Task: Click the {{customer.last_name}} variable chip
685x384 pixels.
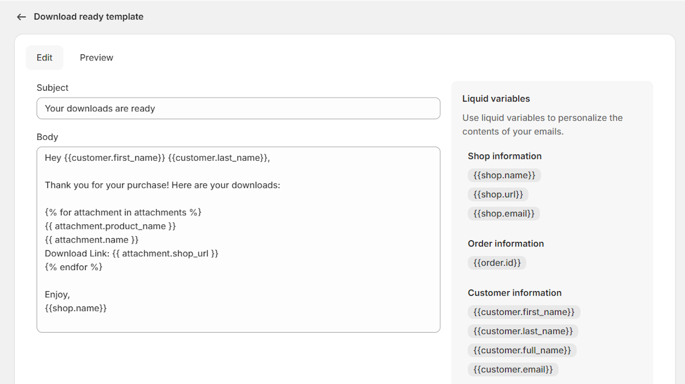Action: tap(523, 332)
